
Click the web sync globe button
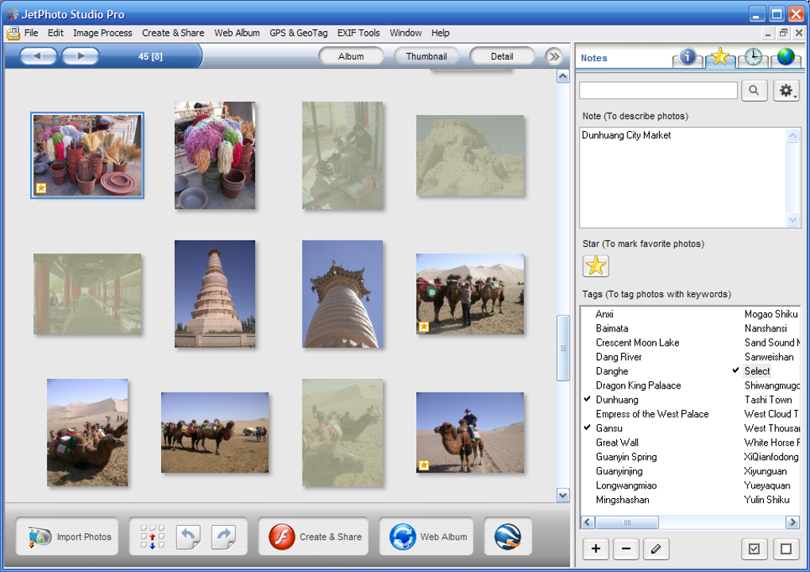pyautogui.click(x=507, y=537)
